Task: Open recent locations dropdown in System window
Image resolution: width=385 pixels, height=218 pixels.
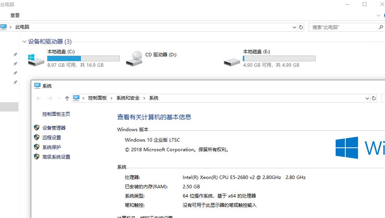Action: coord(59,98)
